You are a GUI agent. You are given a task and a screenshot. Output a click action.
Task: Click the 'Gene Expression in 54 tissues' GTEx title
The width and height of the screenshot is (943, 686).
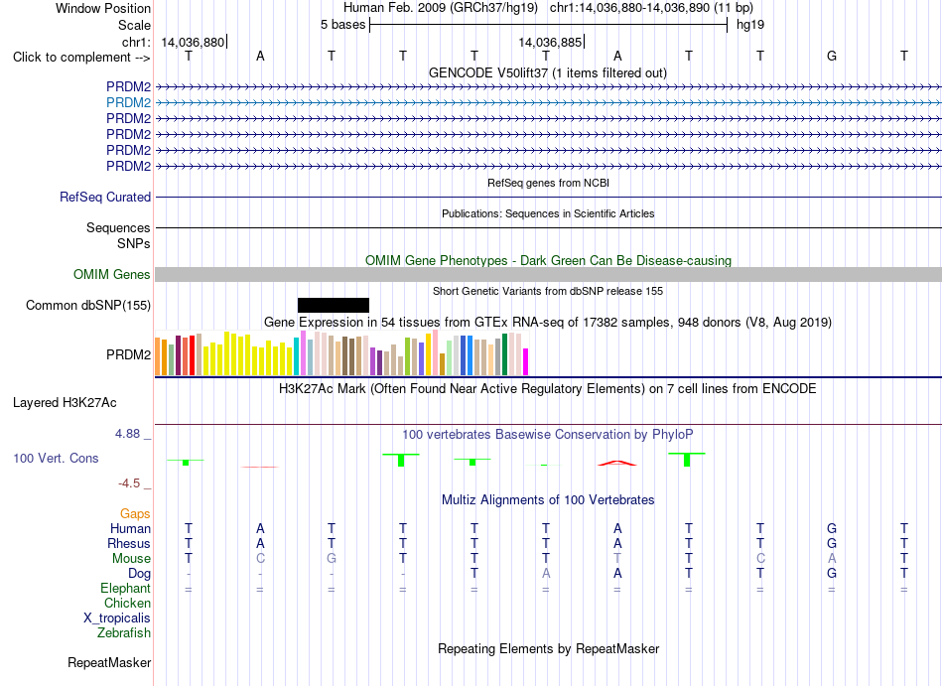click(548, 323)
